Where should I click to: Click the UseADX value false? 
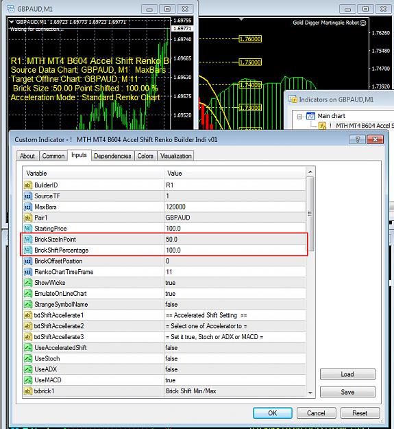pos(171,369)
